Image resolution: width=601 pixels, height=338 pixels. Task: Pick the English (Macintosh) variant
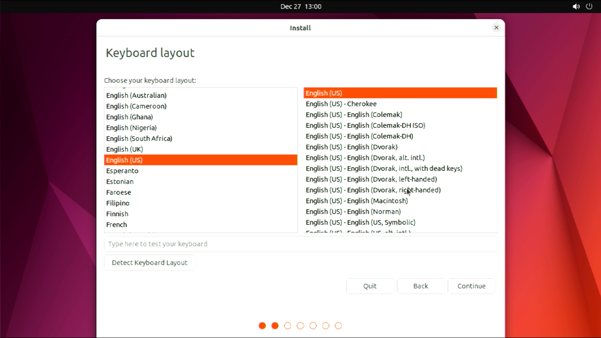pyautogui.click(x=356, y=201)
